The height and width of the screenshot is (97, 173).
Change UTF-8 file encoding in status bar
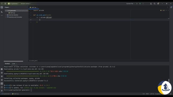click(152, 94)
